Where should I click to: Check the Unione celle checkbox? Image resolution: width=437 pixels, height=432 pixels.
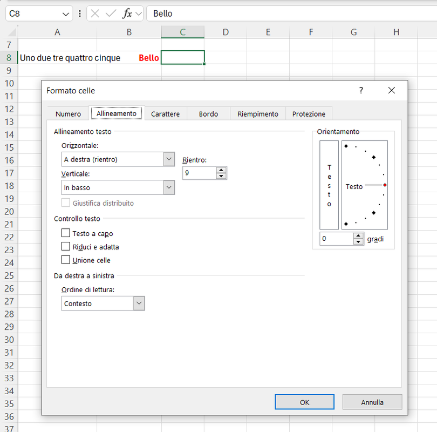pos(65,260)
